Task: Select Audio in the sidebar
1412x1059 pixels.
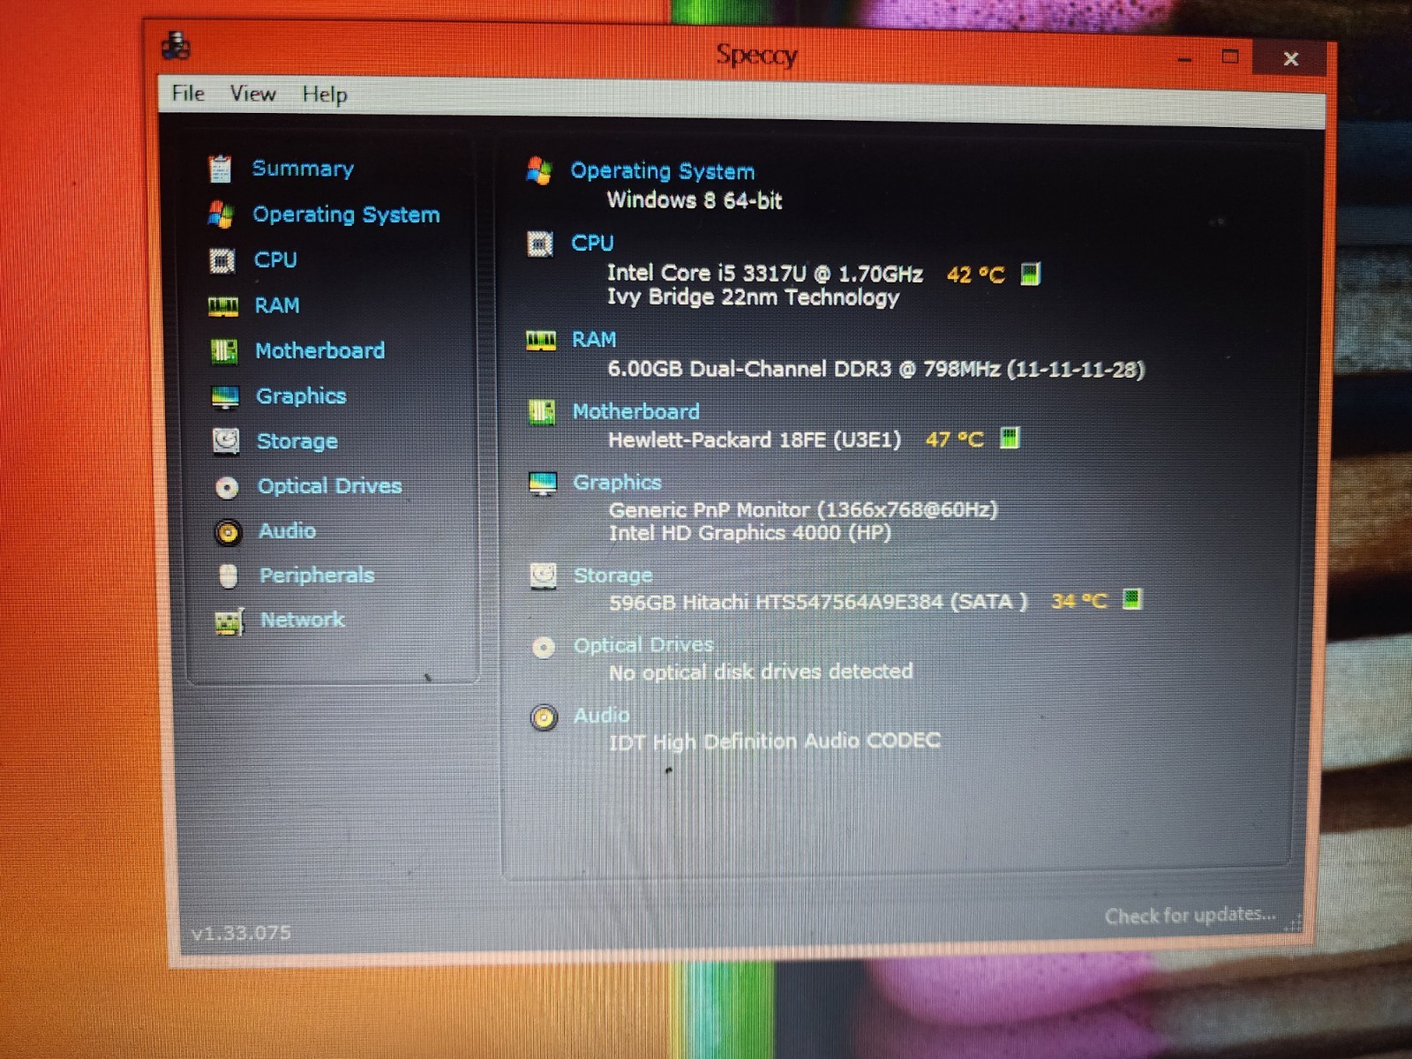Action: coord(287,530)
